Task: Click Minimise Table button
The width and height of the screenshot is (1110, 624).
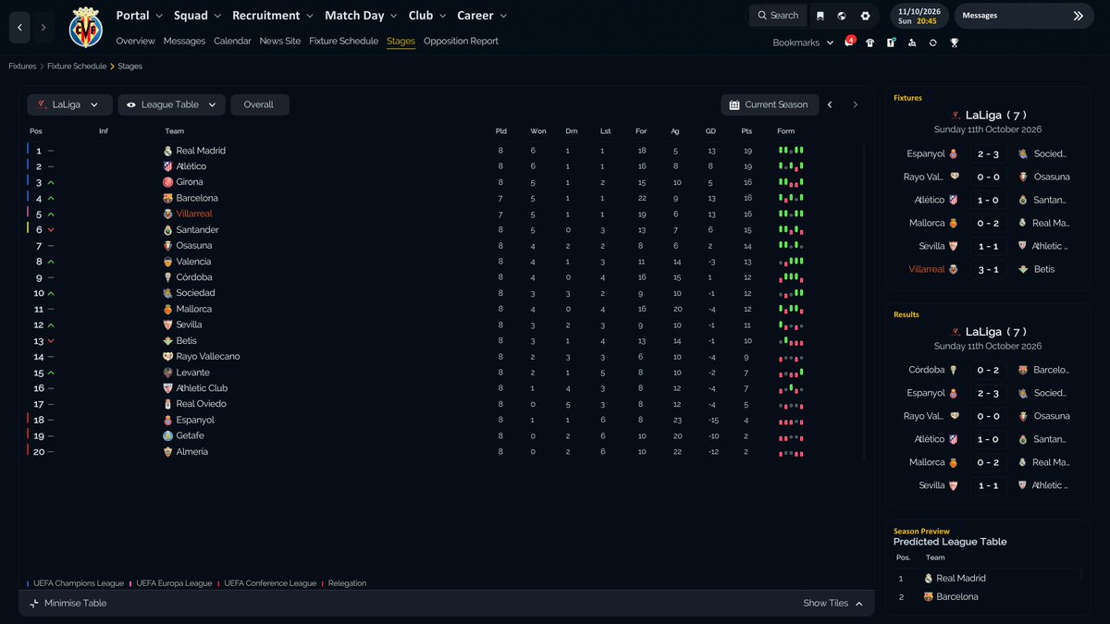Action: 68,603
